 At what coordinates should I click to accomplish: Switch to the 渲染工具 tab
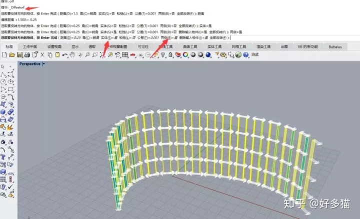coord(263,46)
